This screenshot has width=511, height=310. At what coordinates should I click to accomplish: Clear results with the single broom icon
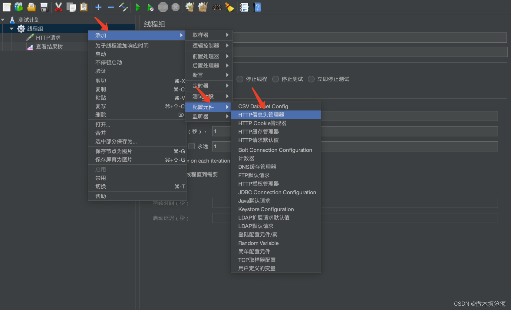tap(190, 7)
